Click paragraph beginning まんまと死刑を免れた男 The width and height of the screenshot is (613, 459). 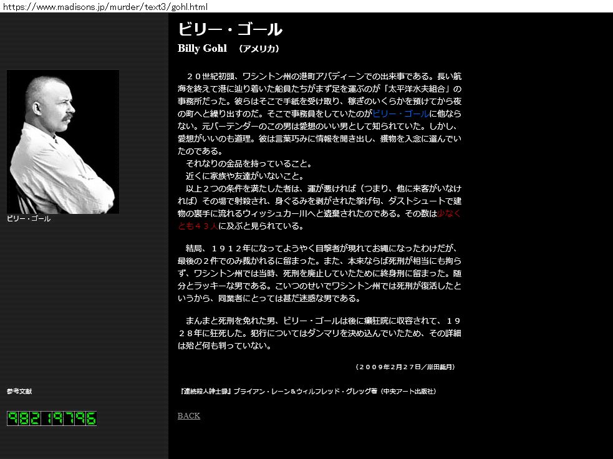tap(319, 333)
